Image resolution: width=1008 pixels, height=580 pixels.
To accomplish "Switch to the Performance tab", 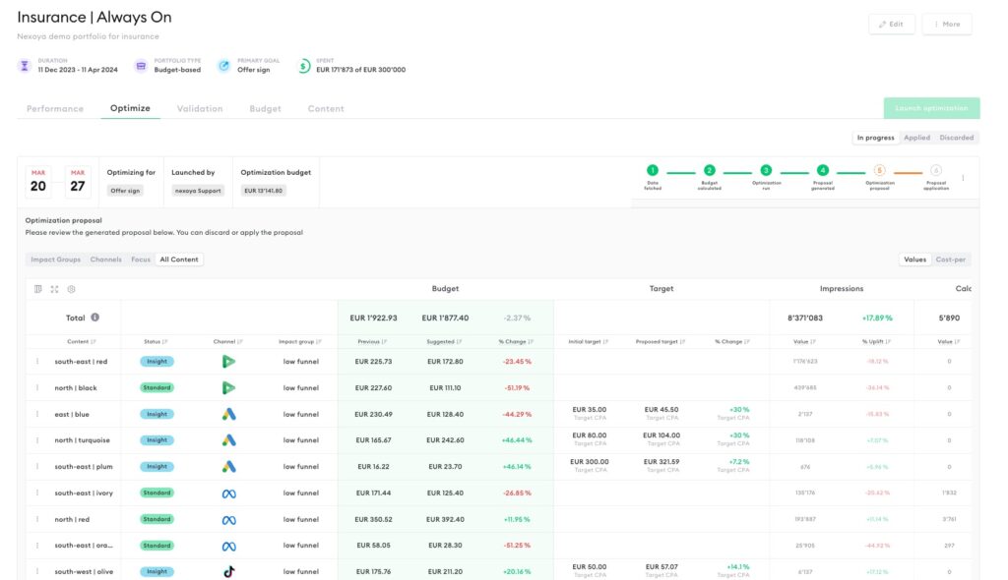I will pos(54,108).
